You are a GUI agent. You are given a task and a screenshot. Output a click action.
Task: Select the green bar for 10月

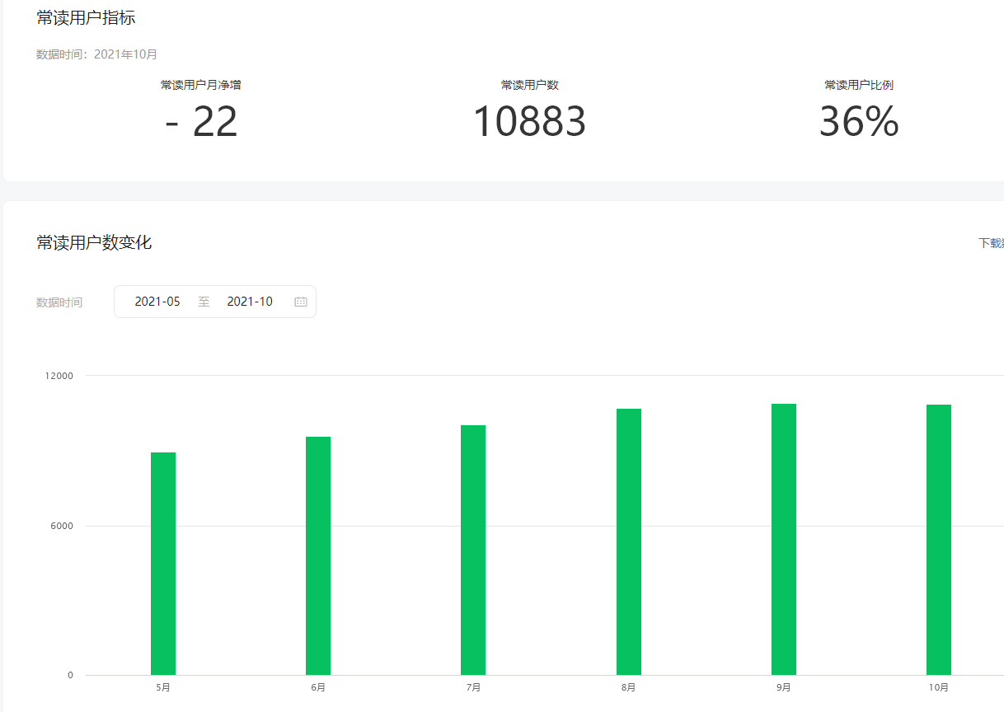coord(939,540)
